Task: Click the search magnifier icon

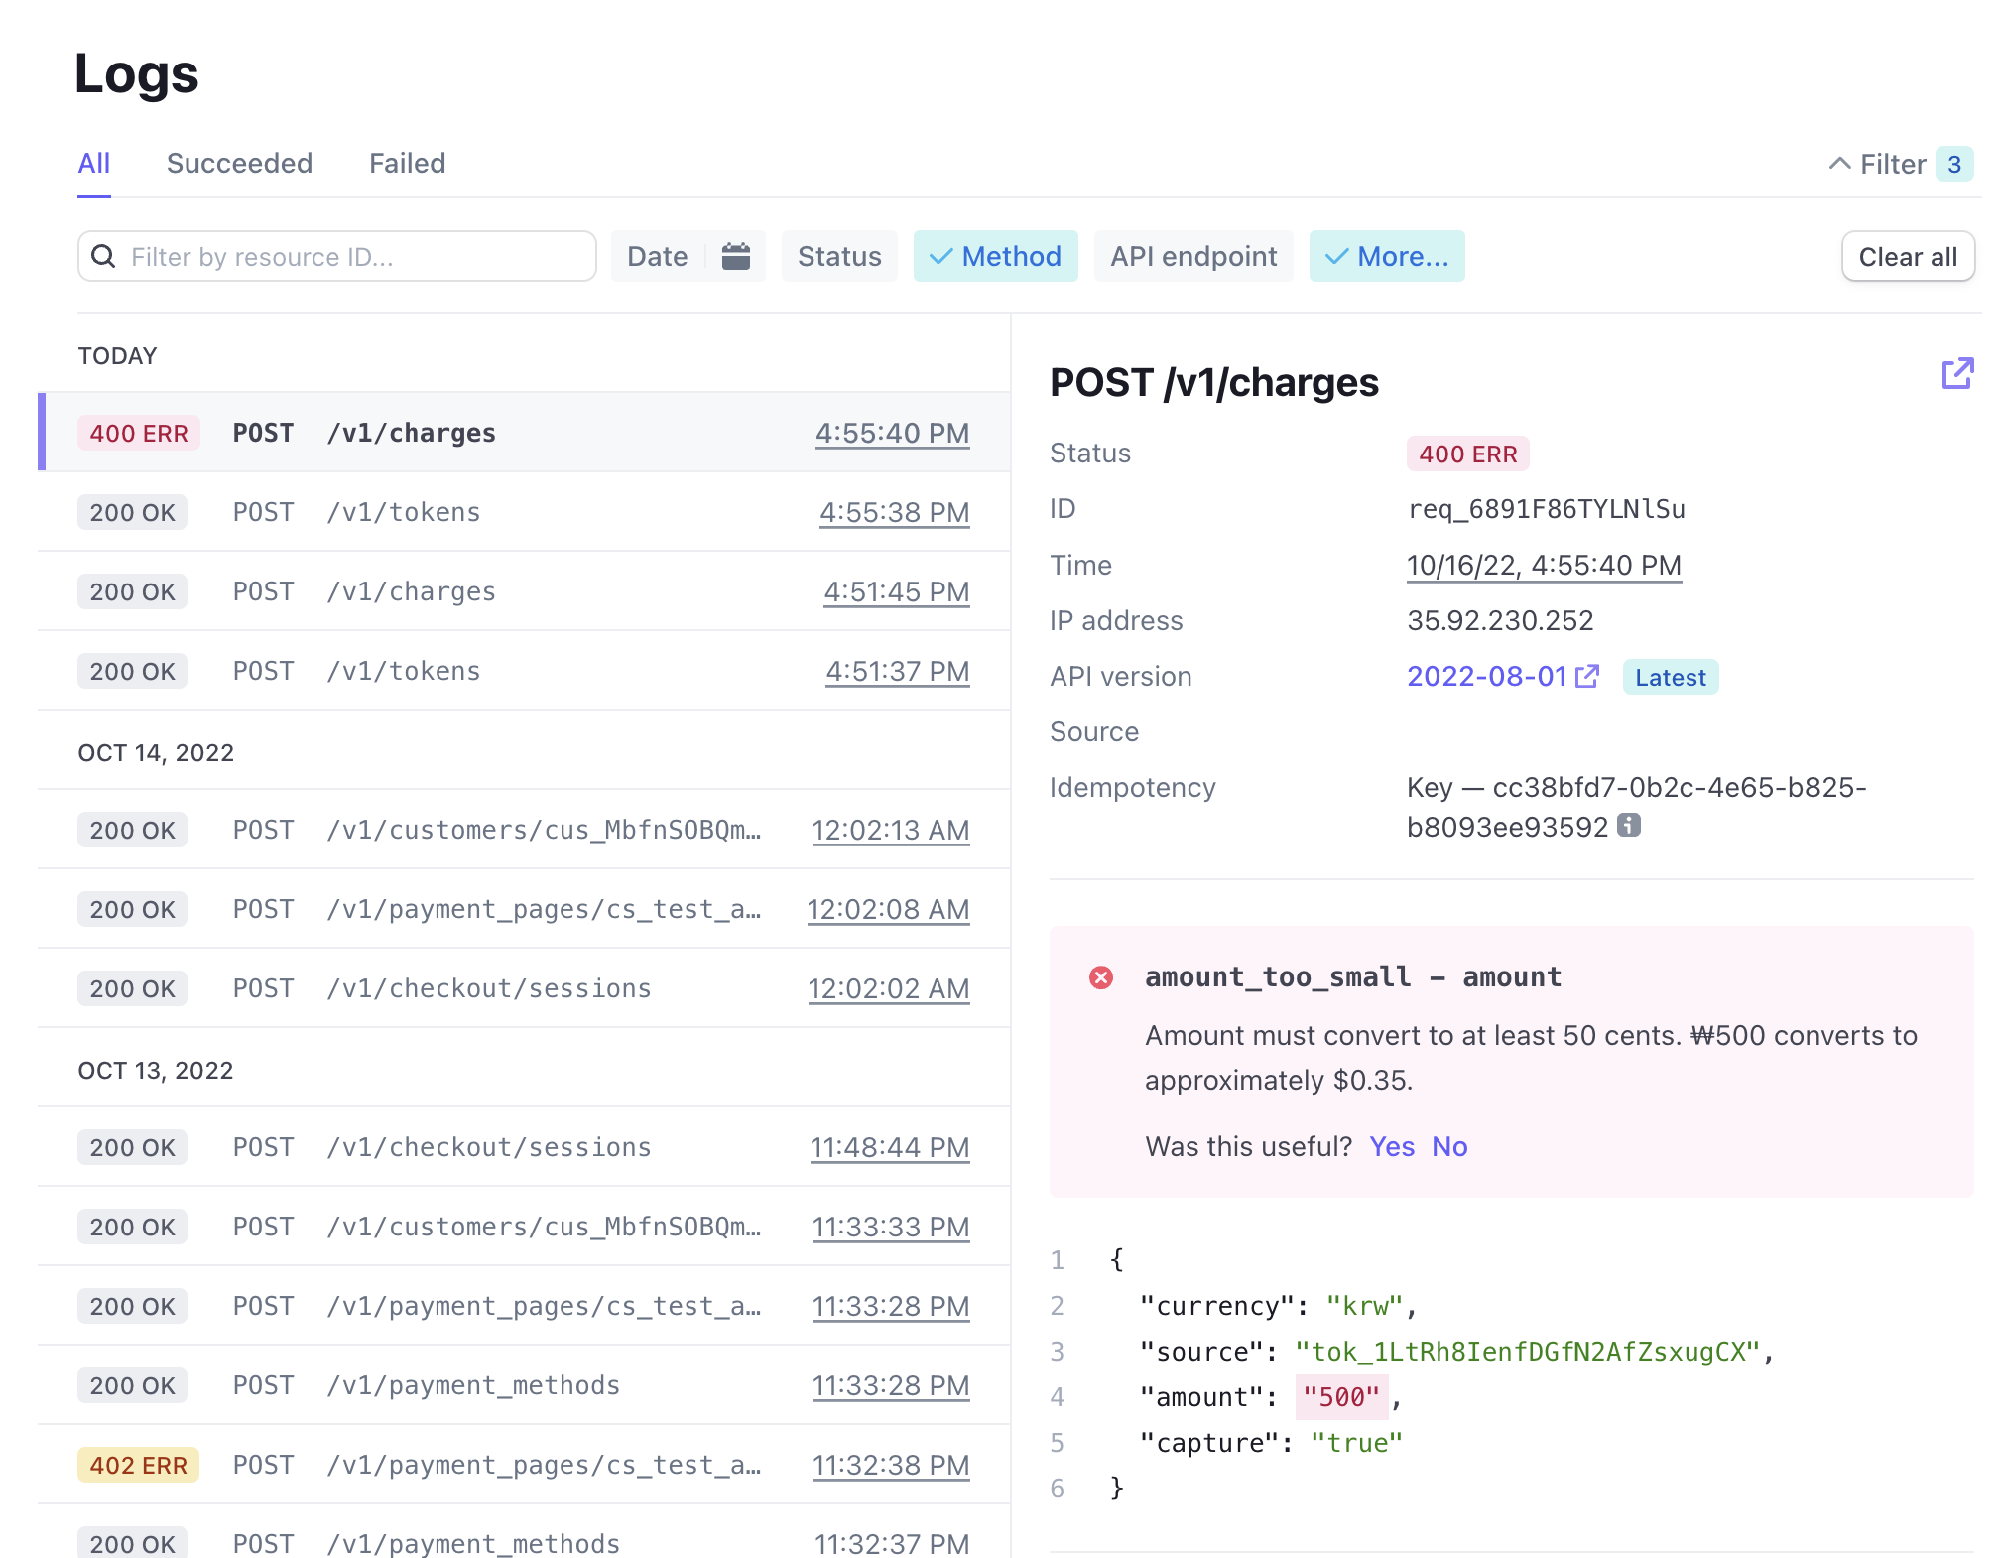Action: (103, 256)
